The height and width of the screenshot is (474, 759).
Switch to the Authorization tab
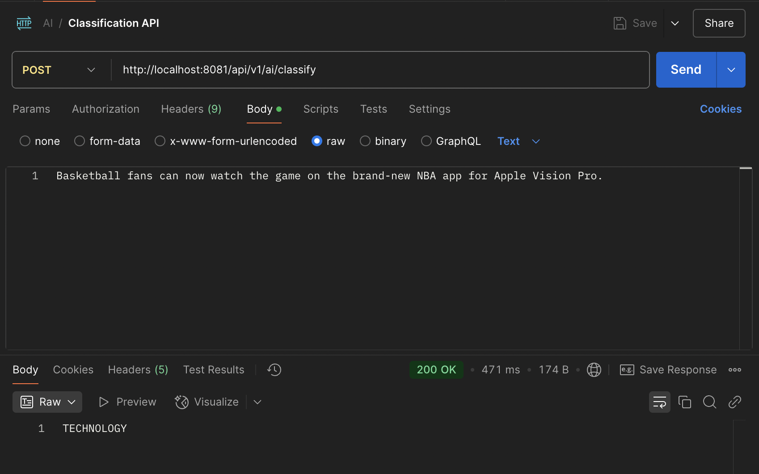tap(105, 109)
